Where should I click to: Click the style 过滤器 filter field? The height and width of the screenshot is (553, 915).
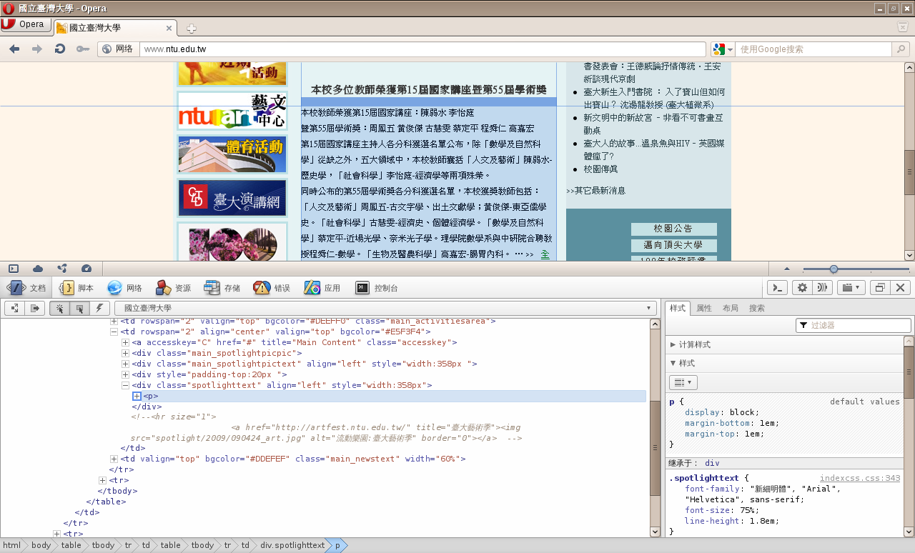(854, 325)
